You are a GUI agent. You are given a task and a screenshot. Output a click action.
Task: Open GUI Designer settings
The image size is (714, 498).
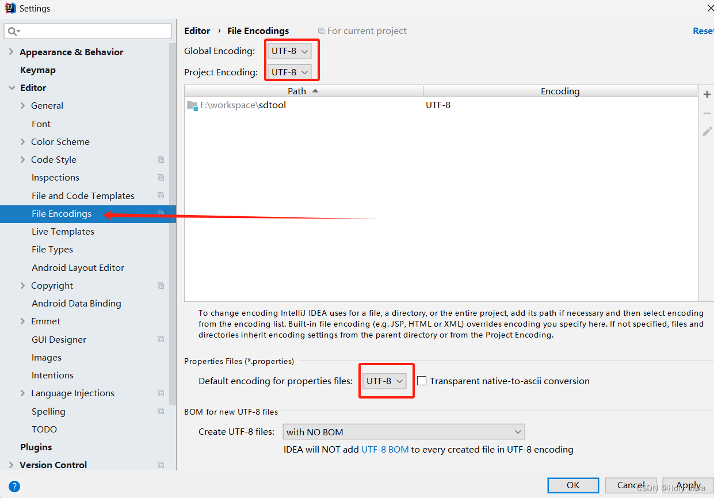[59, 339]
